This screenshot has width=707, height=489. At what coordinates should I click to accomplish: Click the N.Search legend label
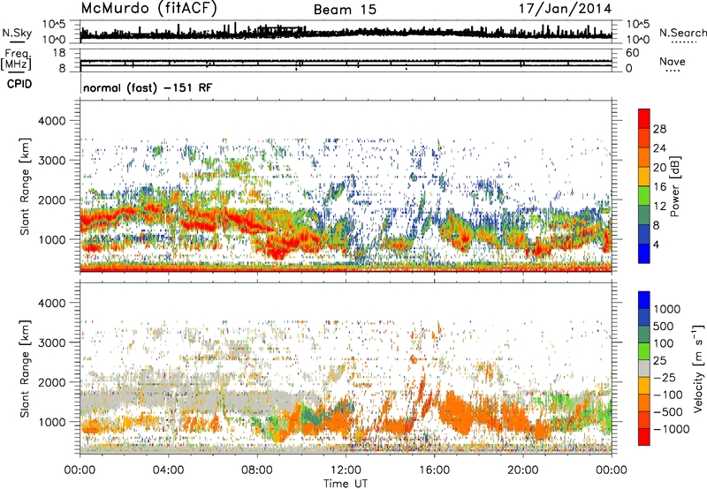(682, 33)
